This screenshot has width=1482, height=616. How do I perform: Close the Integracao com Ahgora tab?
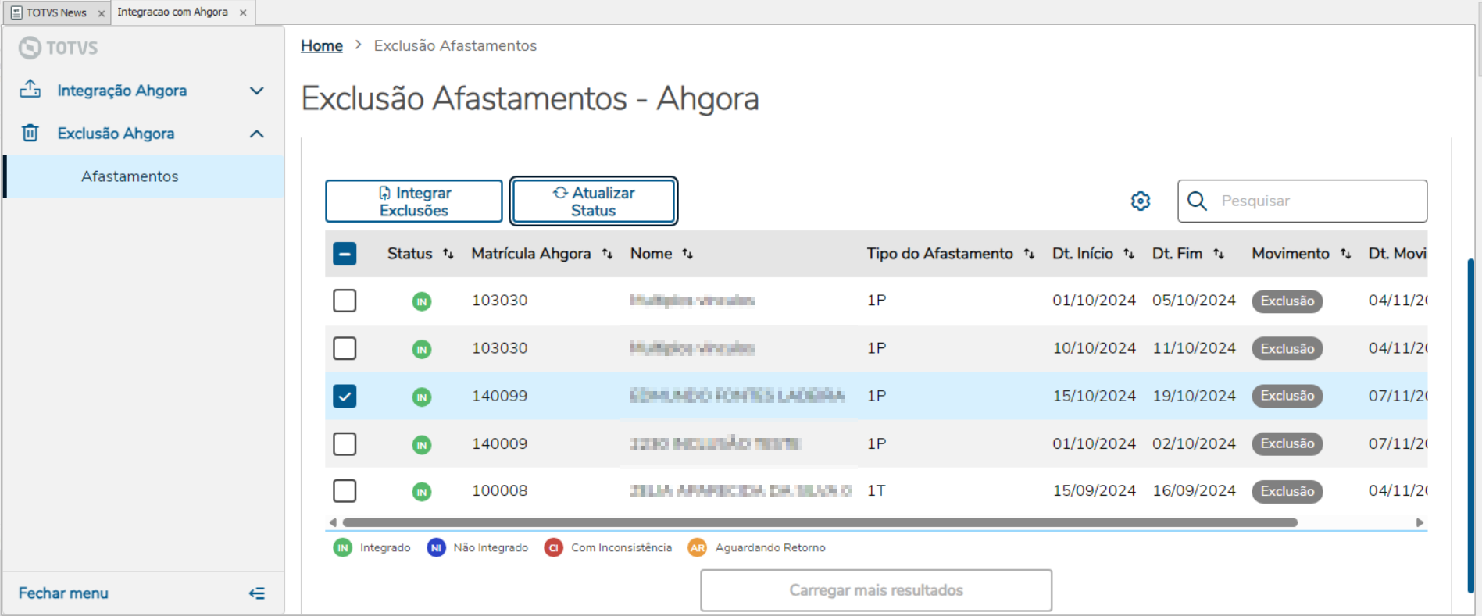tap(243, 12)
